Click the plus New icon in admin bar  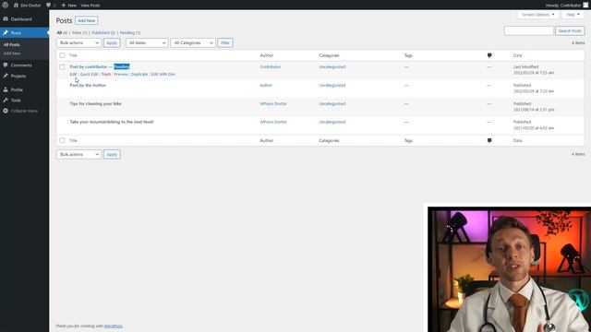(x=64, y=6)
